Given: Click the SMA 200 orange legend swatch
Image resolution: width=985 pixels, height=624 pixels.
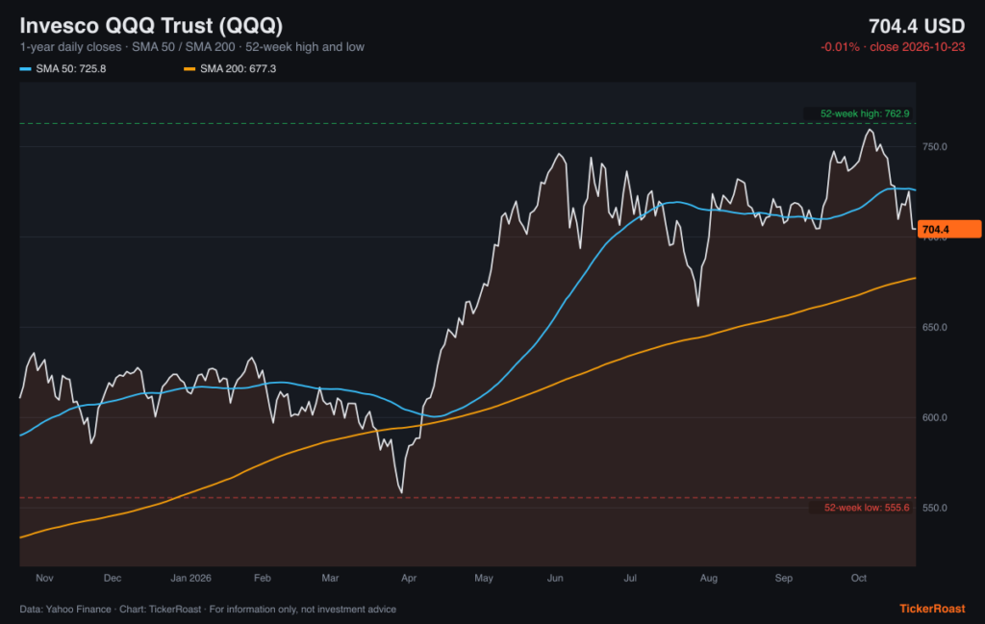Looking at the screenshot, I should coord(189,69).
